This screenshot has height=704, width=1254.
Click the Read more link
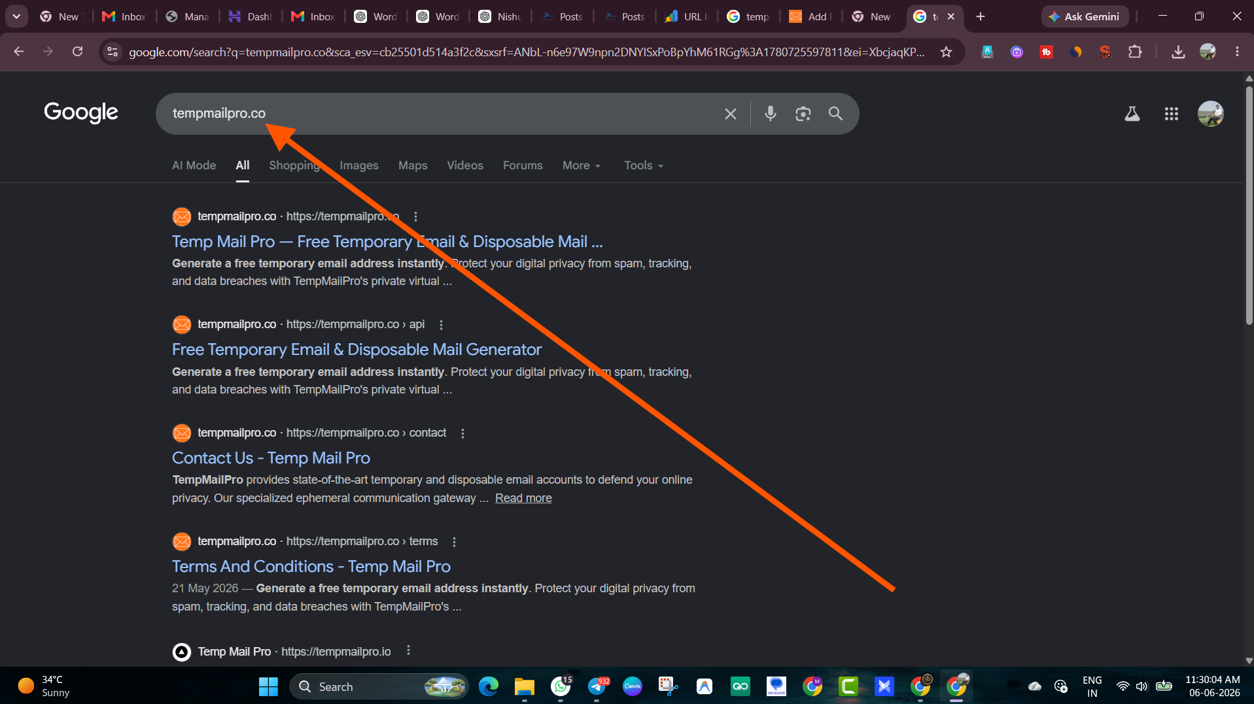(523, 498)
